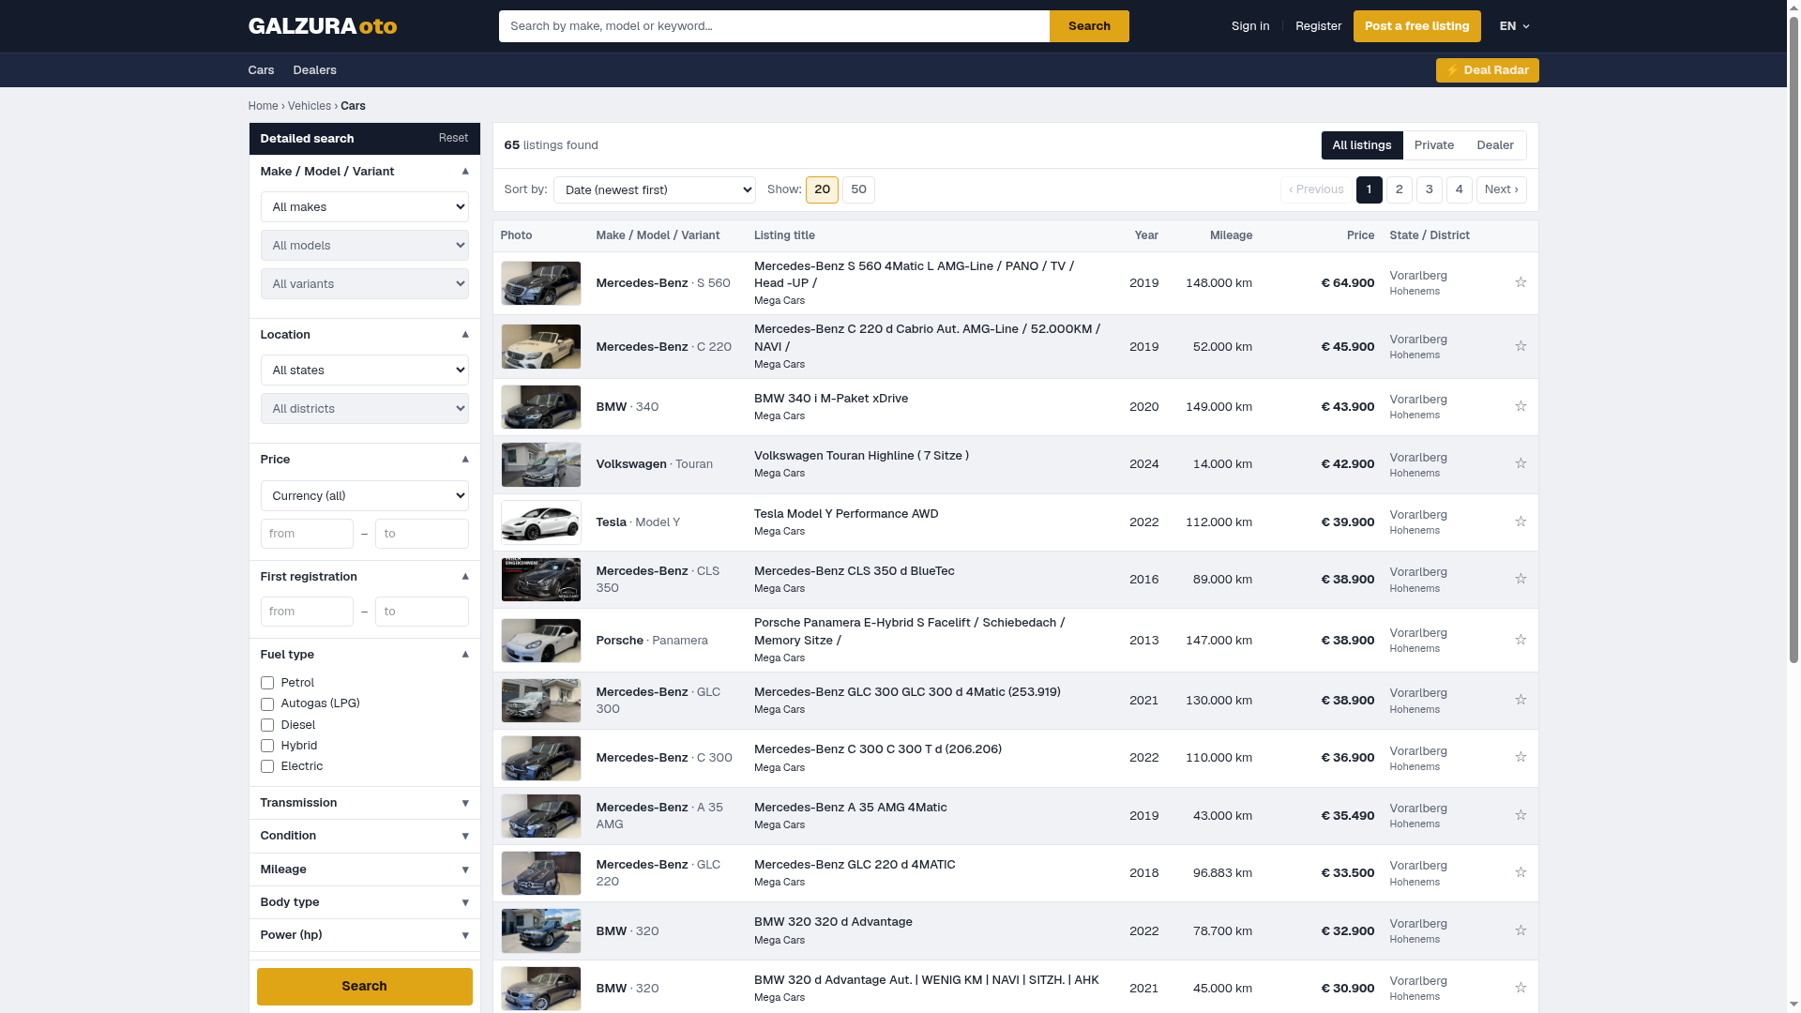1801x1013 pixels.
Task: Expand the Body type filter section
Action: point(364,902)
